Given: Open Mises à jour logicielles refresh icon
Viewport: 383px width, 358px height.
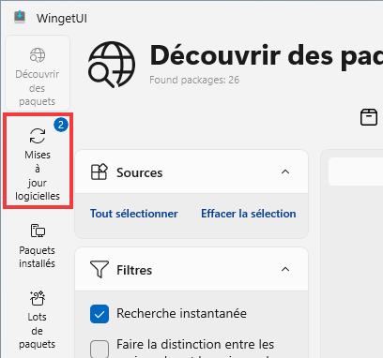Looking at the screenshot, I should [38, 136].
